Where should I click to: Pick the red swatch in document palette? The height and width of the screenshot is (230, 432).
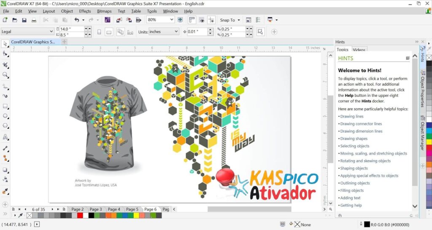point(80,216)
